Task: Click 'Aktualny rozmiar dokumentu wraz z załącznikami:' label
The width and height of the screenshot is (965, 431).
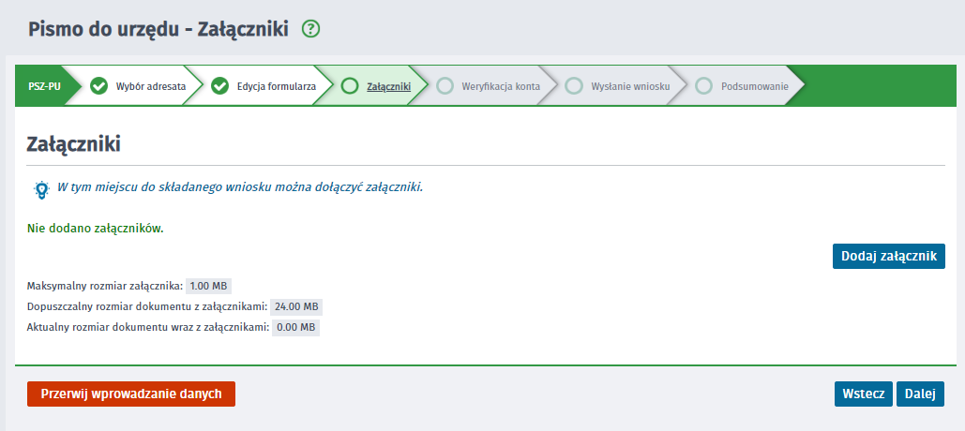Action: pyautogui.click(x=148, y=327)
